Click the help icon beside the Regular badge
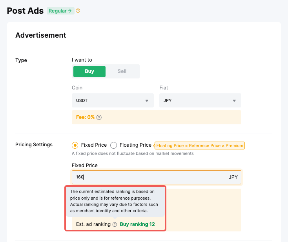This screenshot has height=242, width=288. point(78,11)
